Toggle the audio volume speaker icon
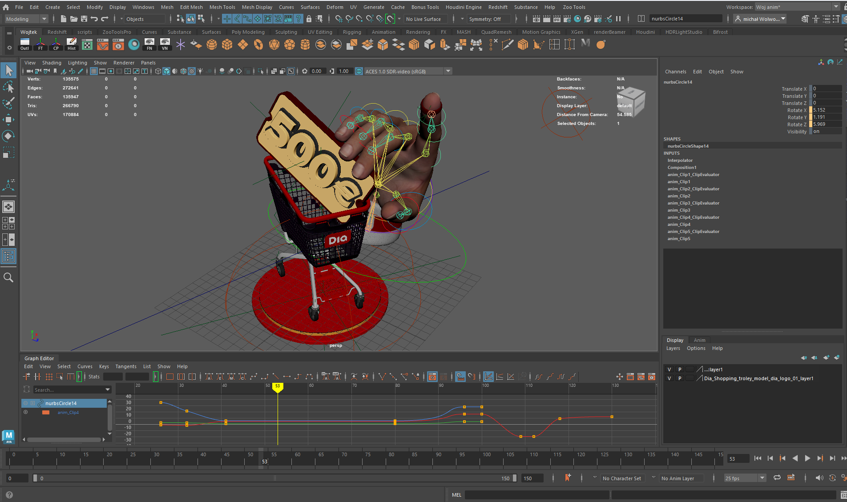 [x=819, y=478]
